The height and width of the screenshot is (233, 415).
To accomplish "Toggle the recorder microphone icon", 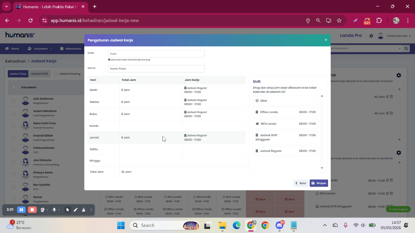I will [x=54, y=210].
